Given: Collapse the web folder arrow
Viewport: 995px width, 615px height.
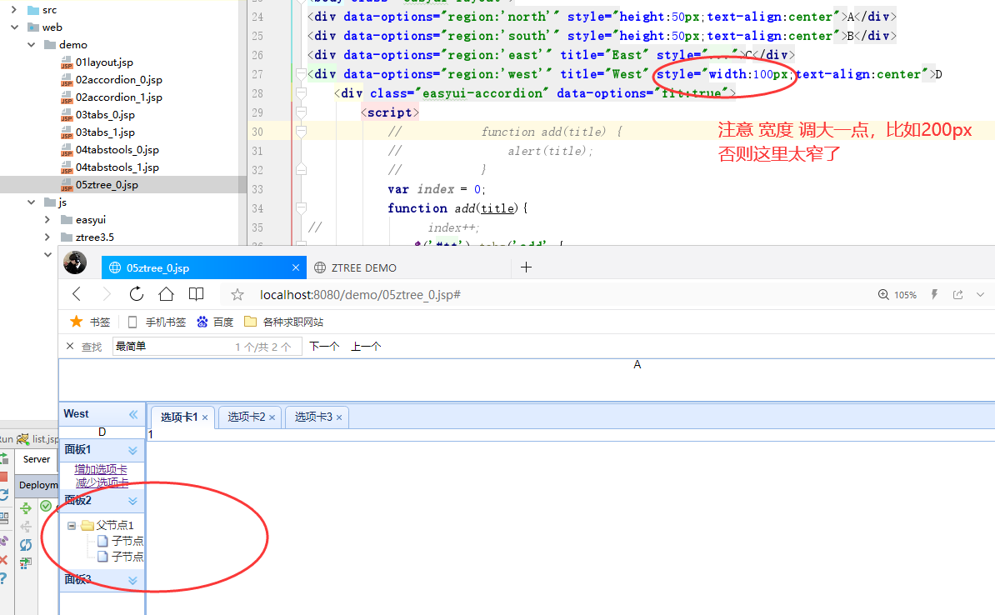Looking at the screenshot, I should click(15, 27).
